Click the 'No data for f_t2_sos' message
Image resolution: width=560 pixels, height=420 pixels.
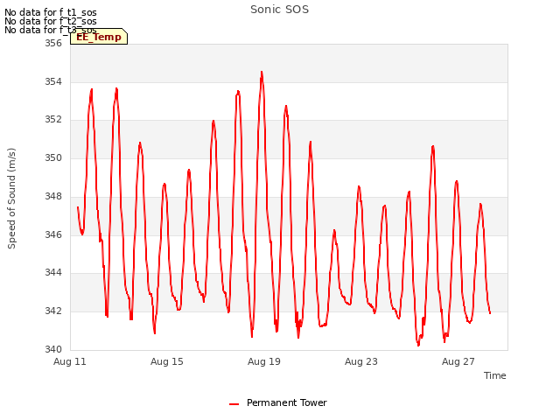[x=51, y=21]
